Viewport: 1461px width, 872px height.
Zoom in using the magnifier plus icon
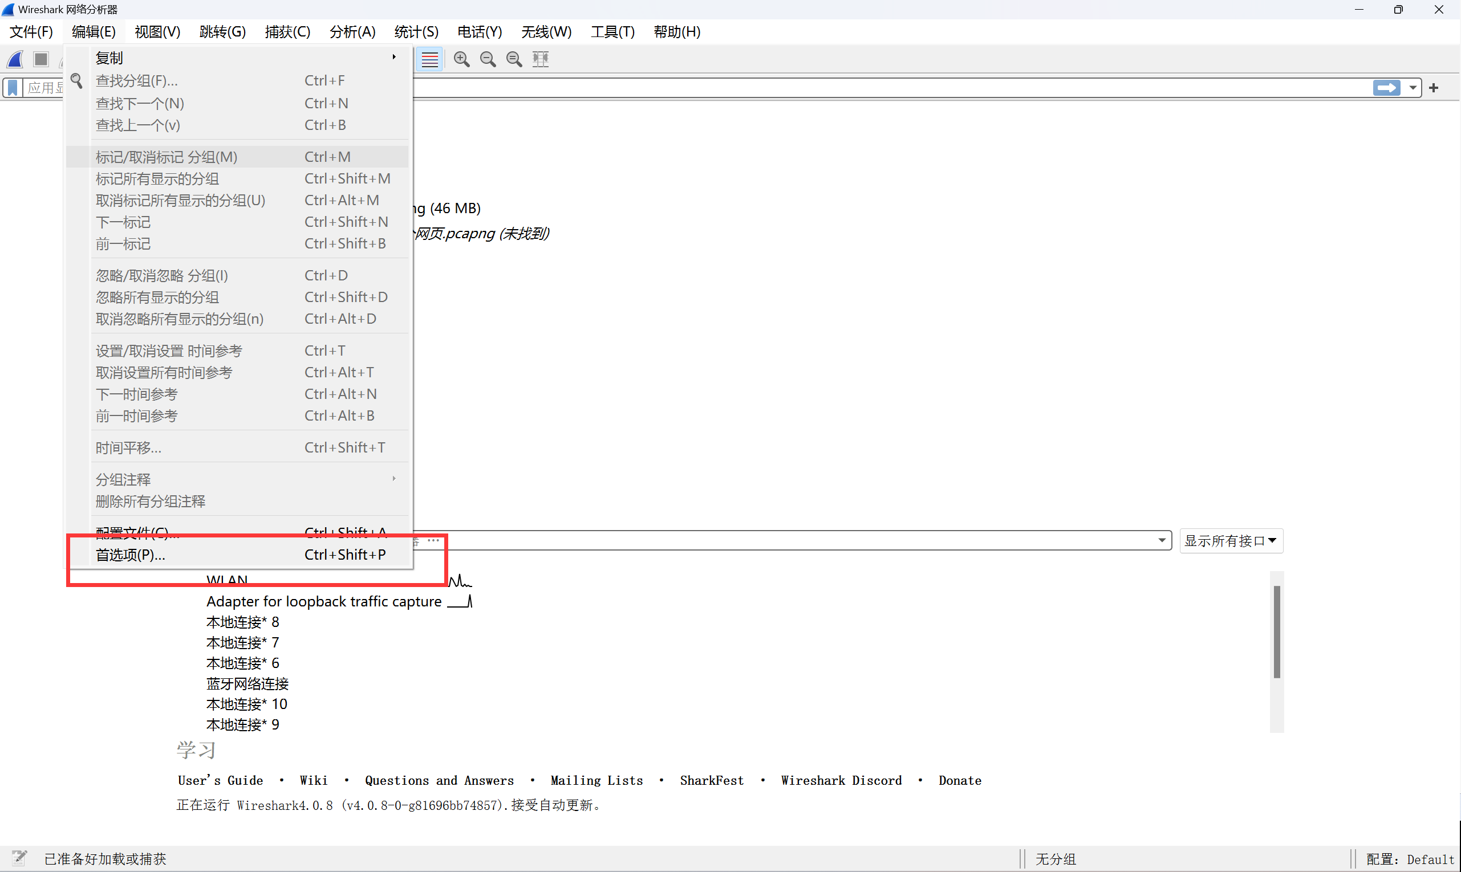tap(461, 59)
